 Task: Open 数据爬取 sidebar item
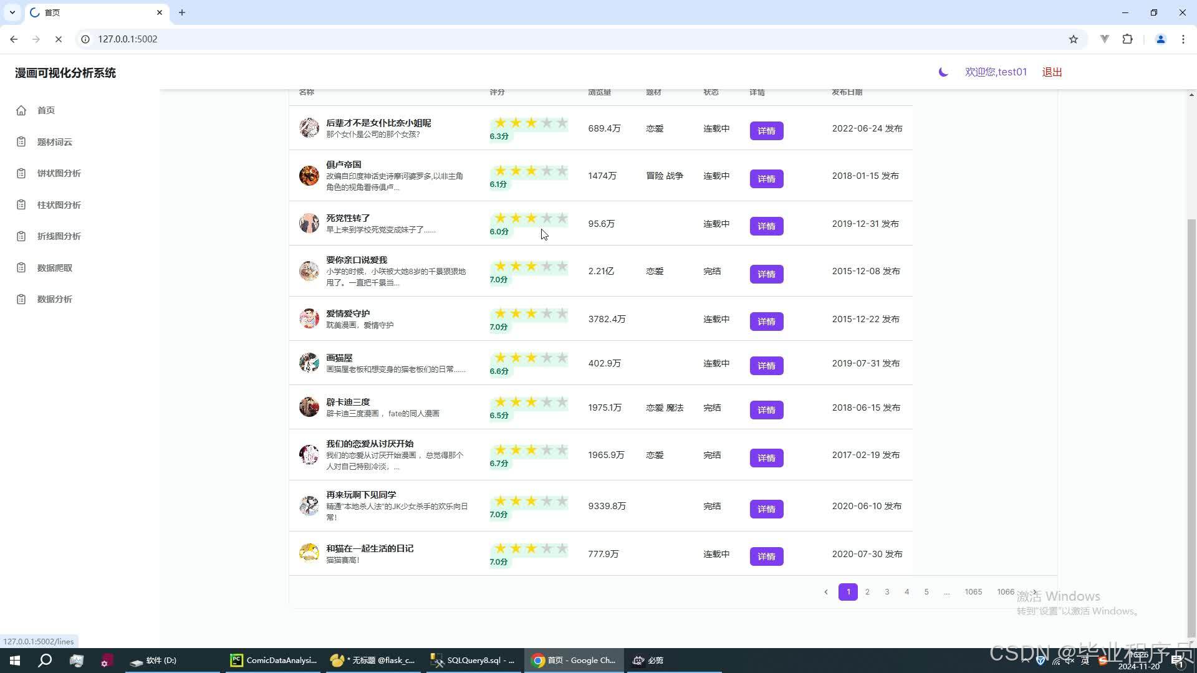coord(54,268)
